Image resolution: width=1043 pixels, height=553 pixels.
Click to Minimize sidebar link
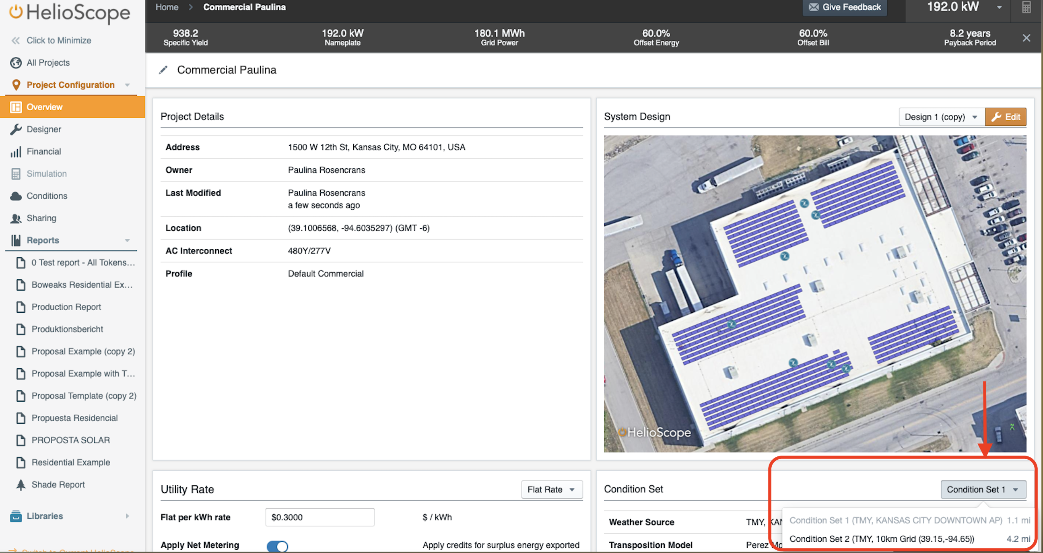coord(59,41)
